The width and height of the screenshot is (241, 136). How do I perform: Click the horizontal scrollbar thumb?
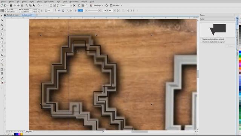(x=139, y=131)
